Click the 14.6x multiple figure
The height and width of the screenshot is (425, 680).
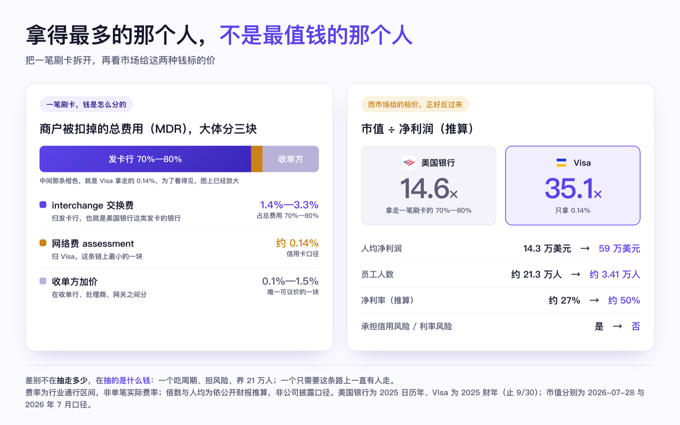(429, 189)
